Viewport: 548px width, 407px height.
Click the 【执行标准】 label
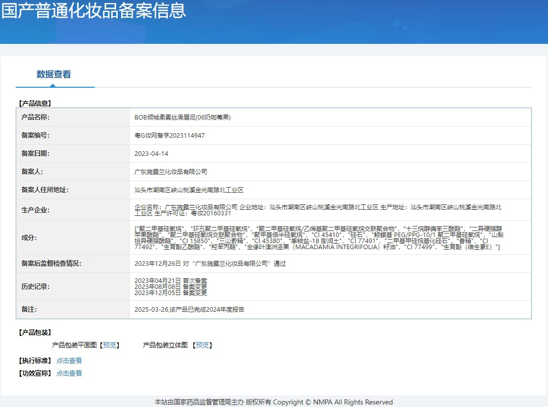click(x=35, y=361)
